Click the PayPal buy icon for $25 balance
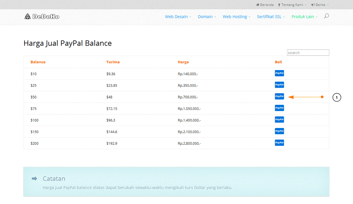353x204 pixels. click(x=279, y=85)
